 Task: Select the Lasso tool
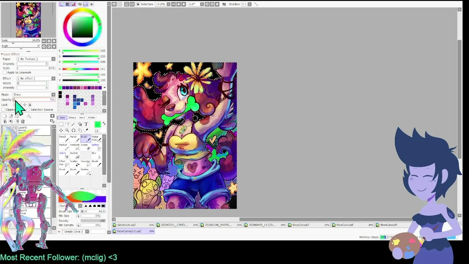67,124
